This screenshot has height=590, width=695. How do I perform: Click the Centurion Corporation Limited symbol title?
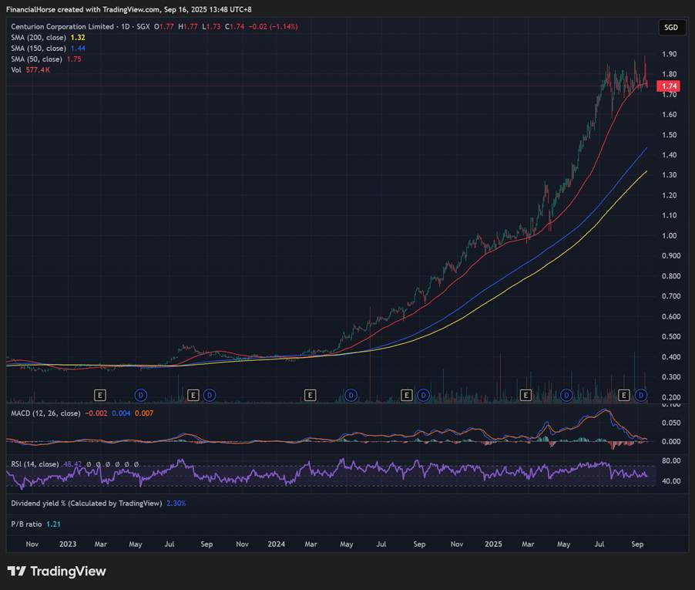(x=62, y=27)
